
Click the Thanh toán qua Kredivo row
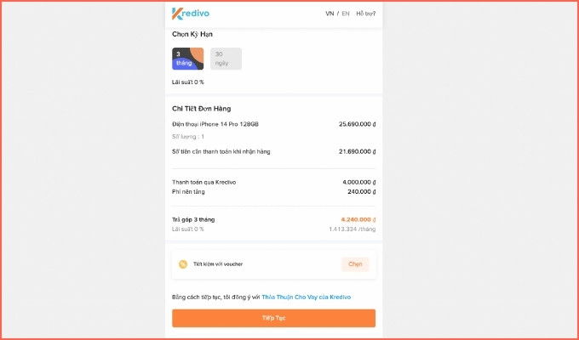click(x=273, y=182)
